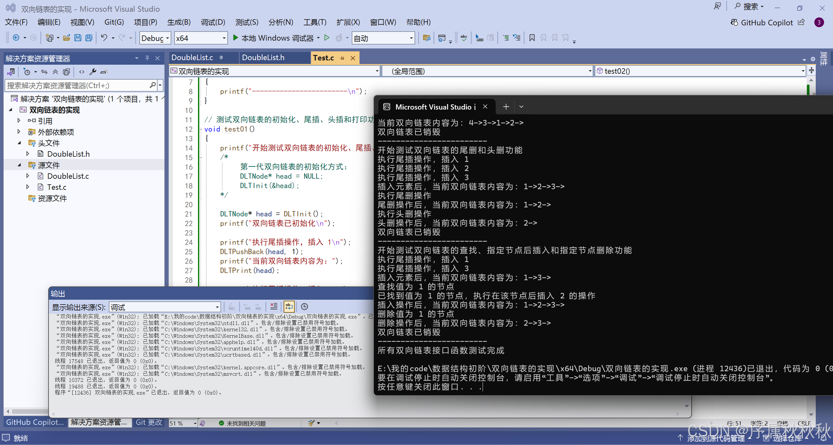Click the bookmark icon in toolbar

click(x=532, y=38)
